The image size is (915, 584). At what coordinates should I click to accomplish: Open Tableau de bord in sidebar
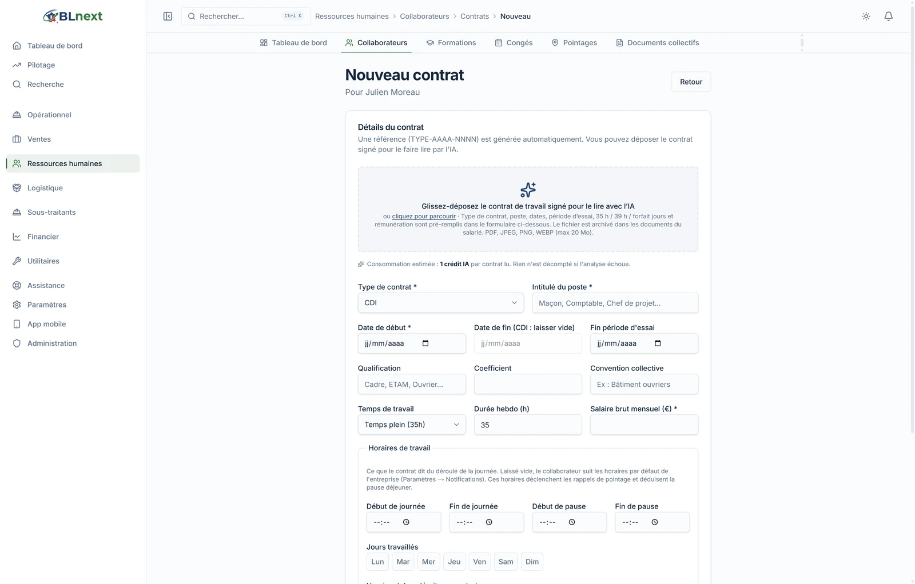click(73, 46)
